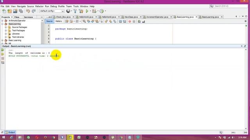The image size is (250, 140).
Task: Open the Refactor menu
Action: pos(39,6)
